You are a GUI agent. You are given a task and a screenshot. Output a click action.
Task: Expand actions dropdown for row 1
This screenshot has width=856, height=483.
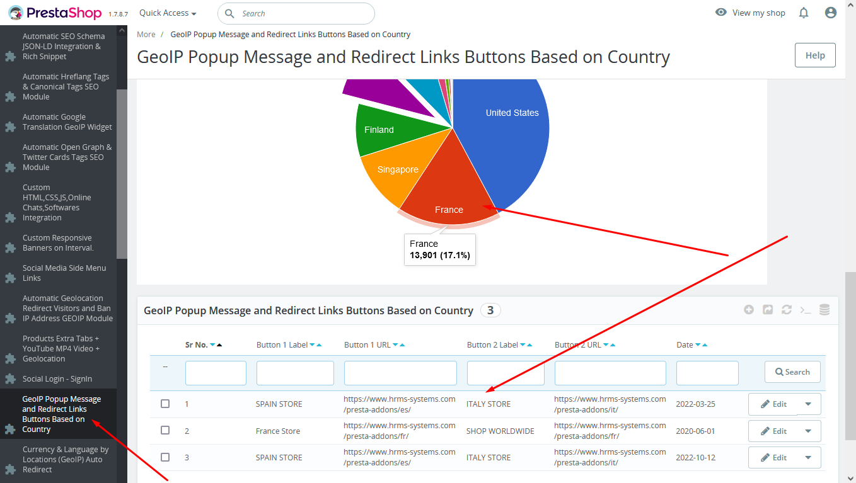tap(809, 404)
